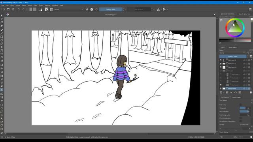Screen dimensions: 253x142
Task: Open the workspace chooser in toolbar
Action: pyautogui.click(x=250, y=9)
